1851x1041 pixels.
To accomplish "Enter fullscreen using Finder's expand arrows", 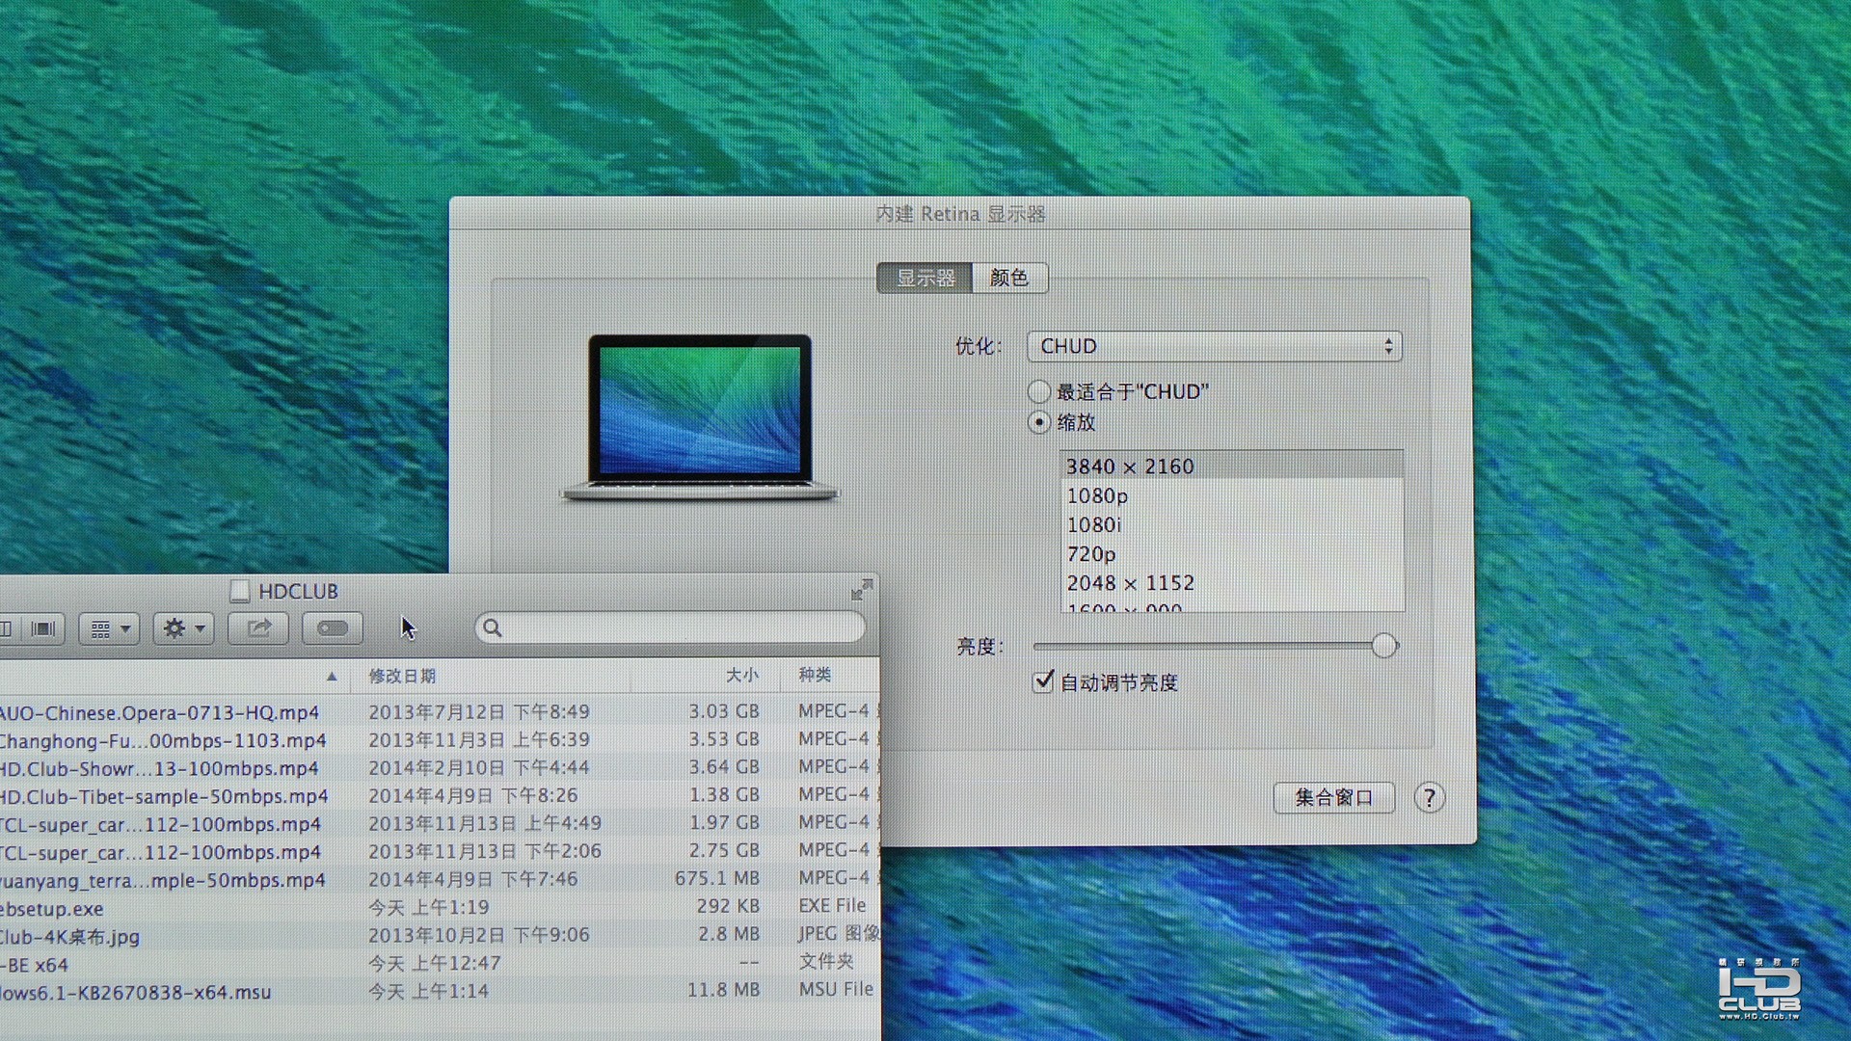I will [x=861, y=589].
